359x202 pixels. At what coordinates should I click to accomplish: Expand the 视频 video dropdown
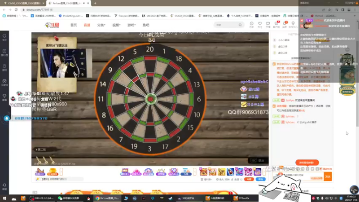(116, 25)
